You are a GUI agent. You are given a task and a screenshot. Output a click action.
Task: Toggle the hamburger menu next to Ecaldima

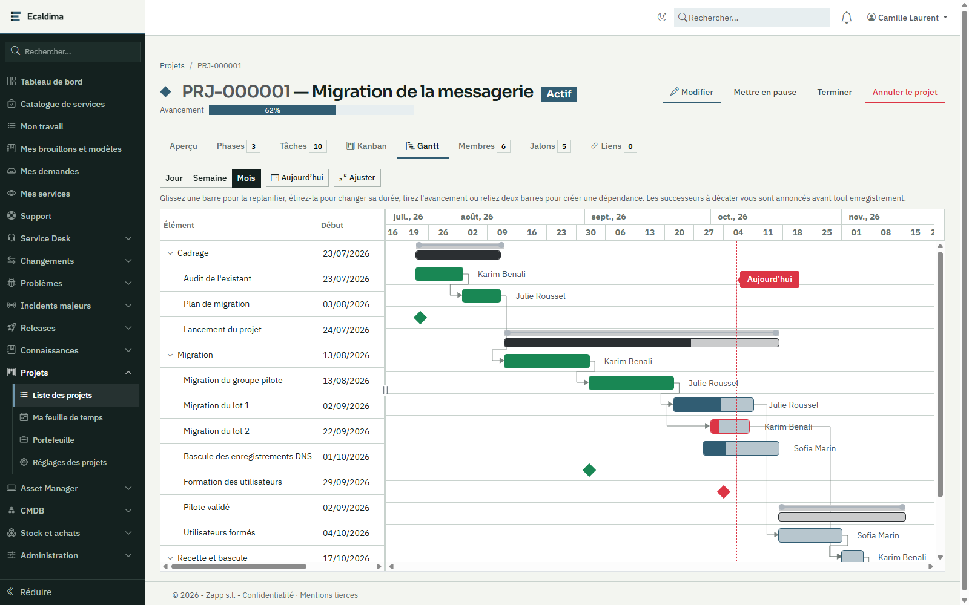(16, 16)
